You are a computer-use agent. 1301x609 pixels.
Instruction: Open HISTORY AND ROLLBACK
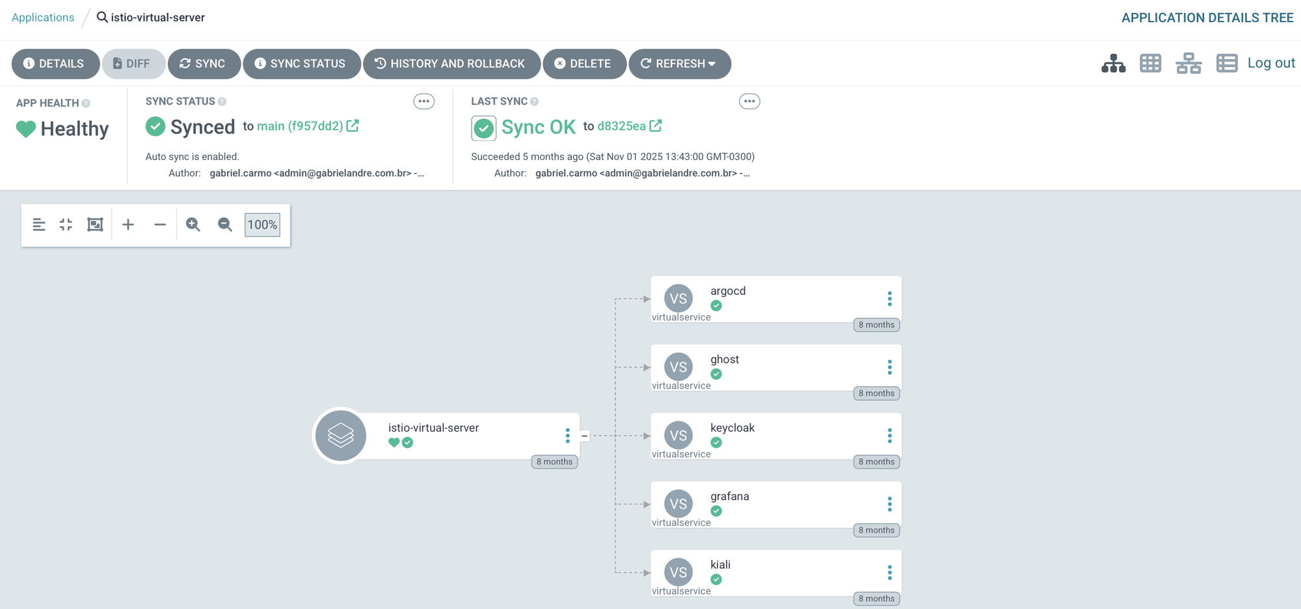tap(451, 64)
